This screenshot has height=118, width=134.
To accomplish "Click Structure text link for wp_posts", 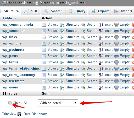I will (x=72, y=56).
